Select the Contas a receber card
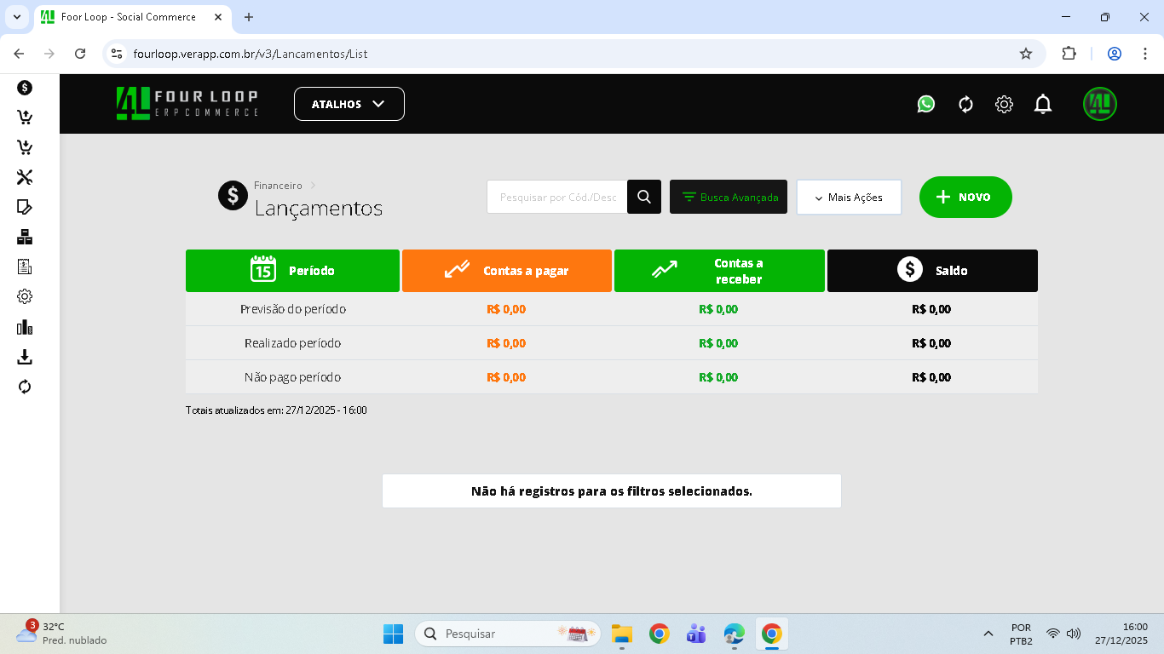The width and height of the screenshot is (1164, 654). pyautogui.click(x=718, y=270)
